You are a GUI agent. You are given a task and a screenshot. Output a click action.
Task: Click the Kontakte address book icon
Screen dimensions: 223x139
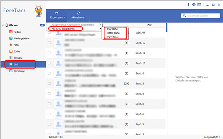11,58
